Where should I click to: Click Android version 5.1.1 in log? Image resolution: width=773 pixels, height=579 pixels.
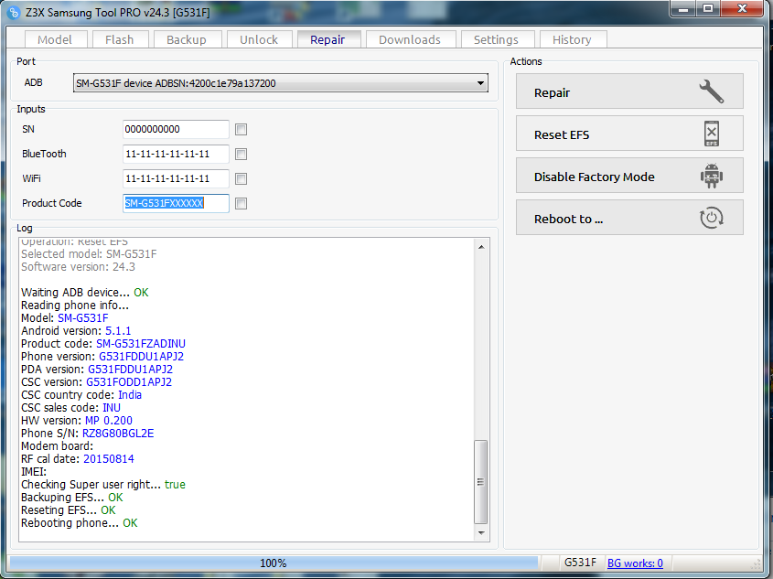(x=118, y=330)
